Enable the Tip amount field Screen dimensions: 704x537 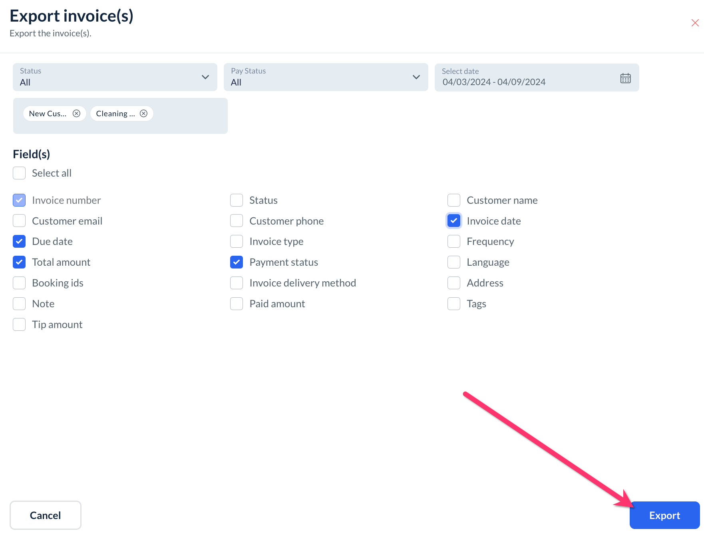pos(19,324)
